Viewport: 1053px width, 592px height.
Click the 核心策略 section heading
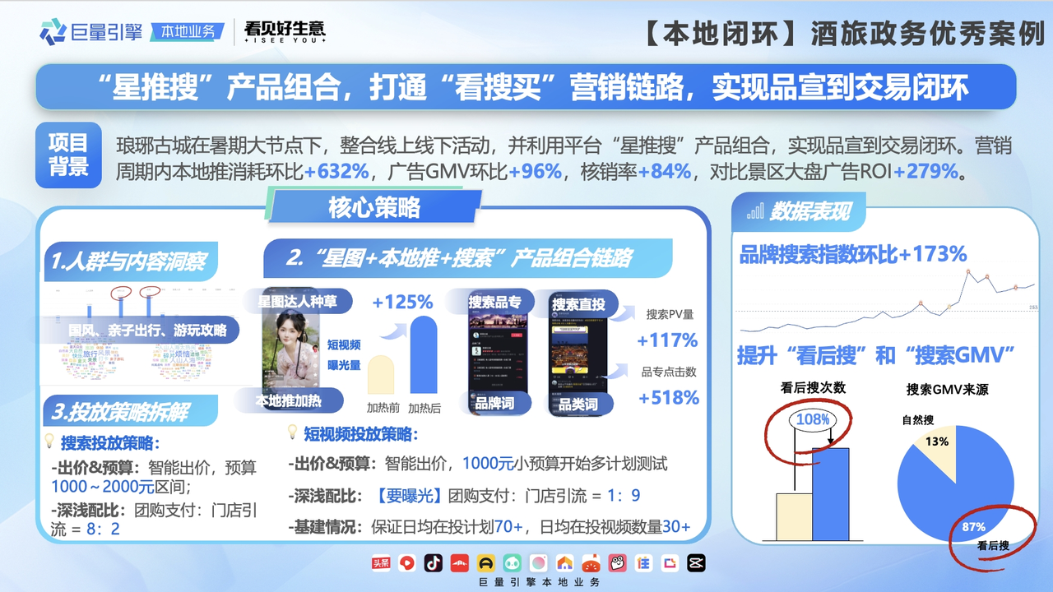tap(374, 207)
